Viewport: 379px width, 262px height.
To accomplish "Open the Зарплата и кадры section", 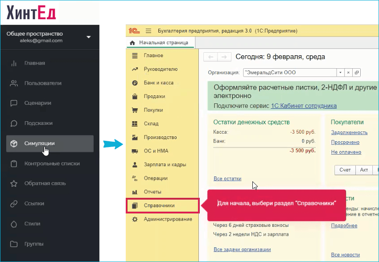I will [x=161, y=164].
